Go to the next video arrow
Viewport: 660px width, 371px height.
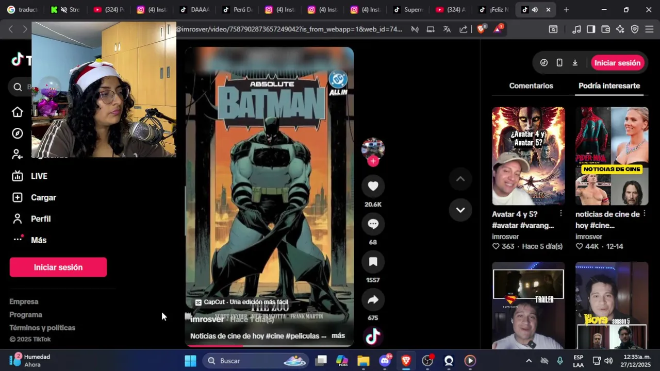(x=460, y=210)
